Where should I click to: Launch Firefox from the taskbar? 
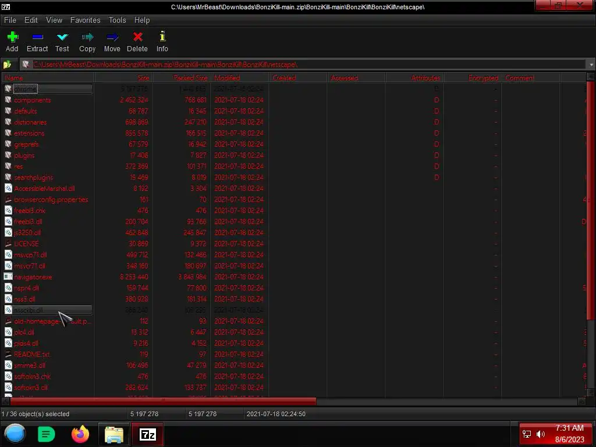click(x=80, y=434)
